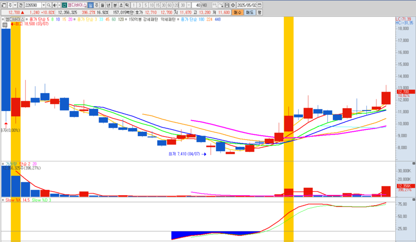Click the 150억봉 강세패턴 legend text
Image resolution: width=416 pixels, height=242 pixels.
tap(143, 19)
